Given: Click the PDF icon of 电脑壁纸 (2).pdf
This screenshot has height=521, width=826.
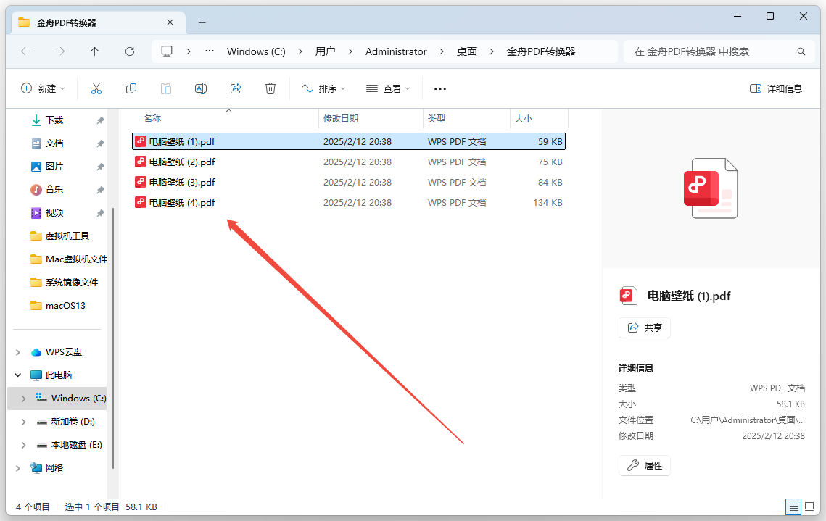Looking at the screenshot, I should pos(141,162).
